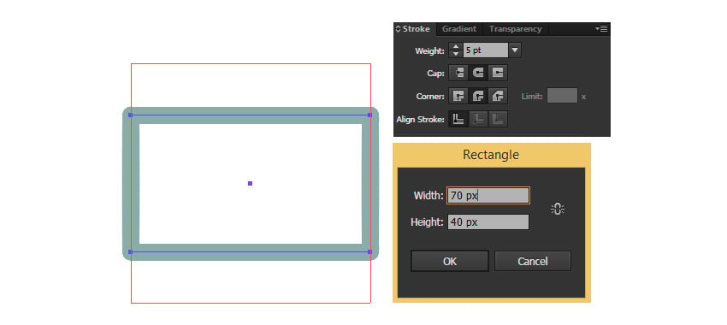This screenshot has width=727, height=325.
Task: Click the top-left anchor point of rectangle
Action: 130,115
